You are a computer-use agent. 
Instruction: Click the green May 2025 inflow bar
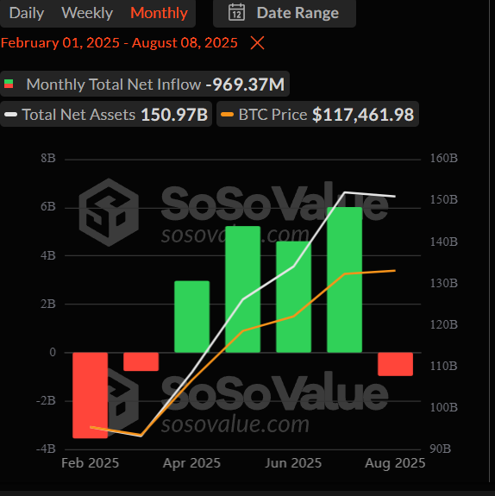coord(242,289)
